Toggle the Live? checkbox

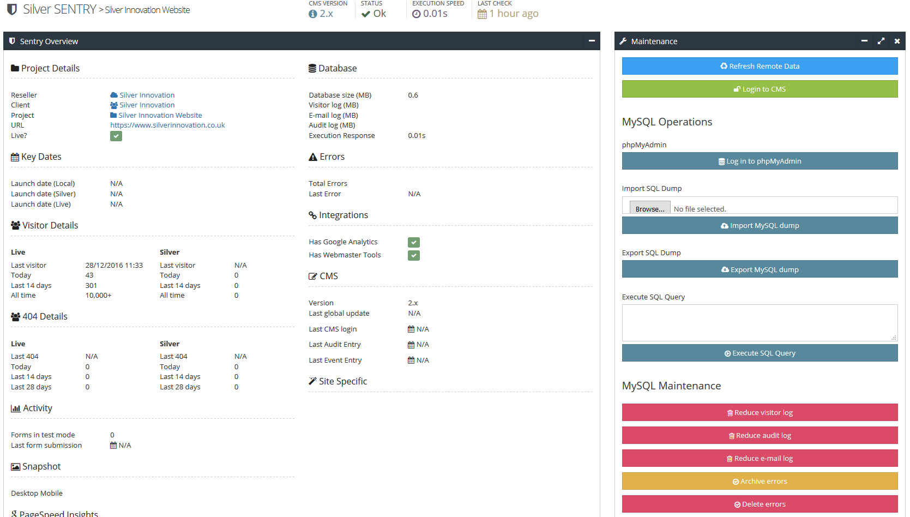(x=116, y=136)
